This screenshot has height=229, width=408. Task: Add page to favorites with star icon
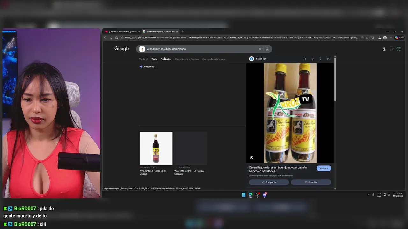367,38
